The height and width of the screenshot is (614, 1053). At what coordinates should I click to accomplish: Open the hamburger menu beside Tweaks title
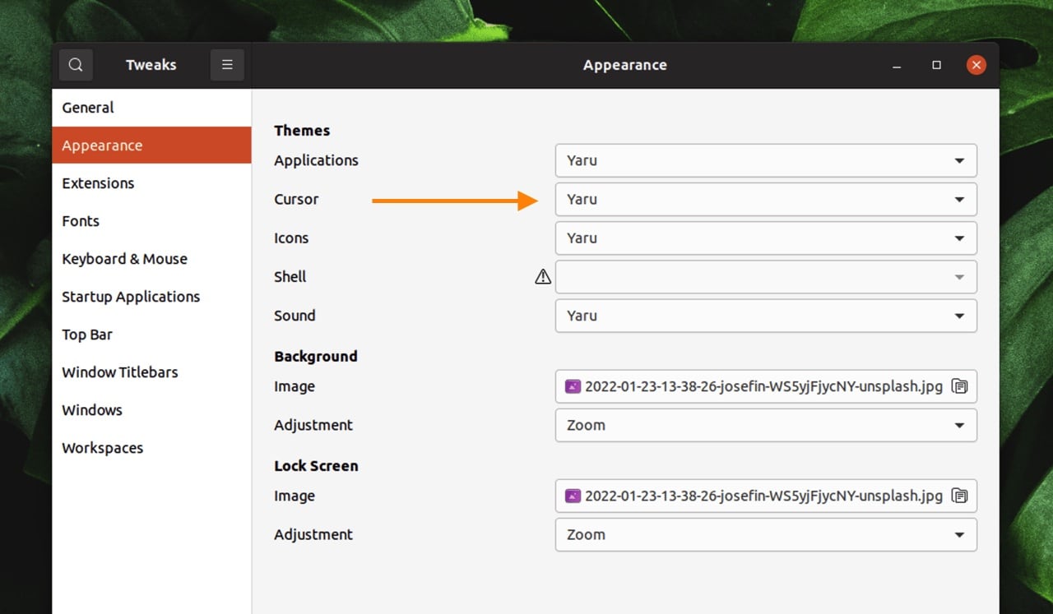coord(227,65)
